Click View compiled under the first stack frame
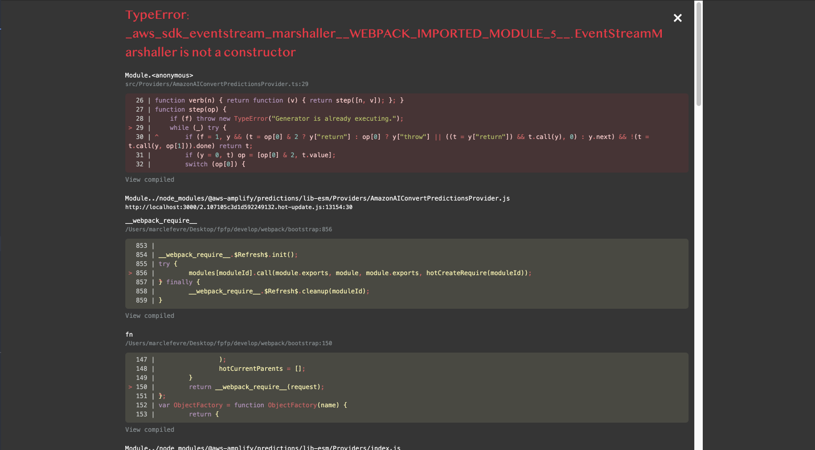Viewport: 815px width, 450px height. click(149, 179)
